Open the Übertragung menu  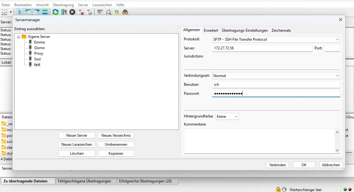coord(63,5)
